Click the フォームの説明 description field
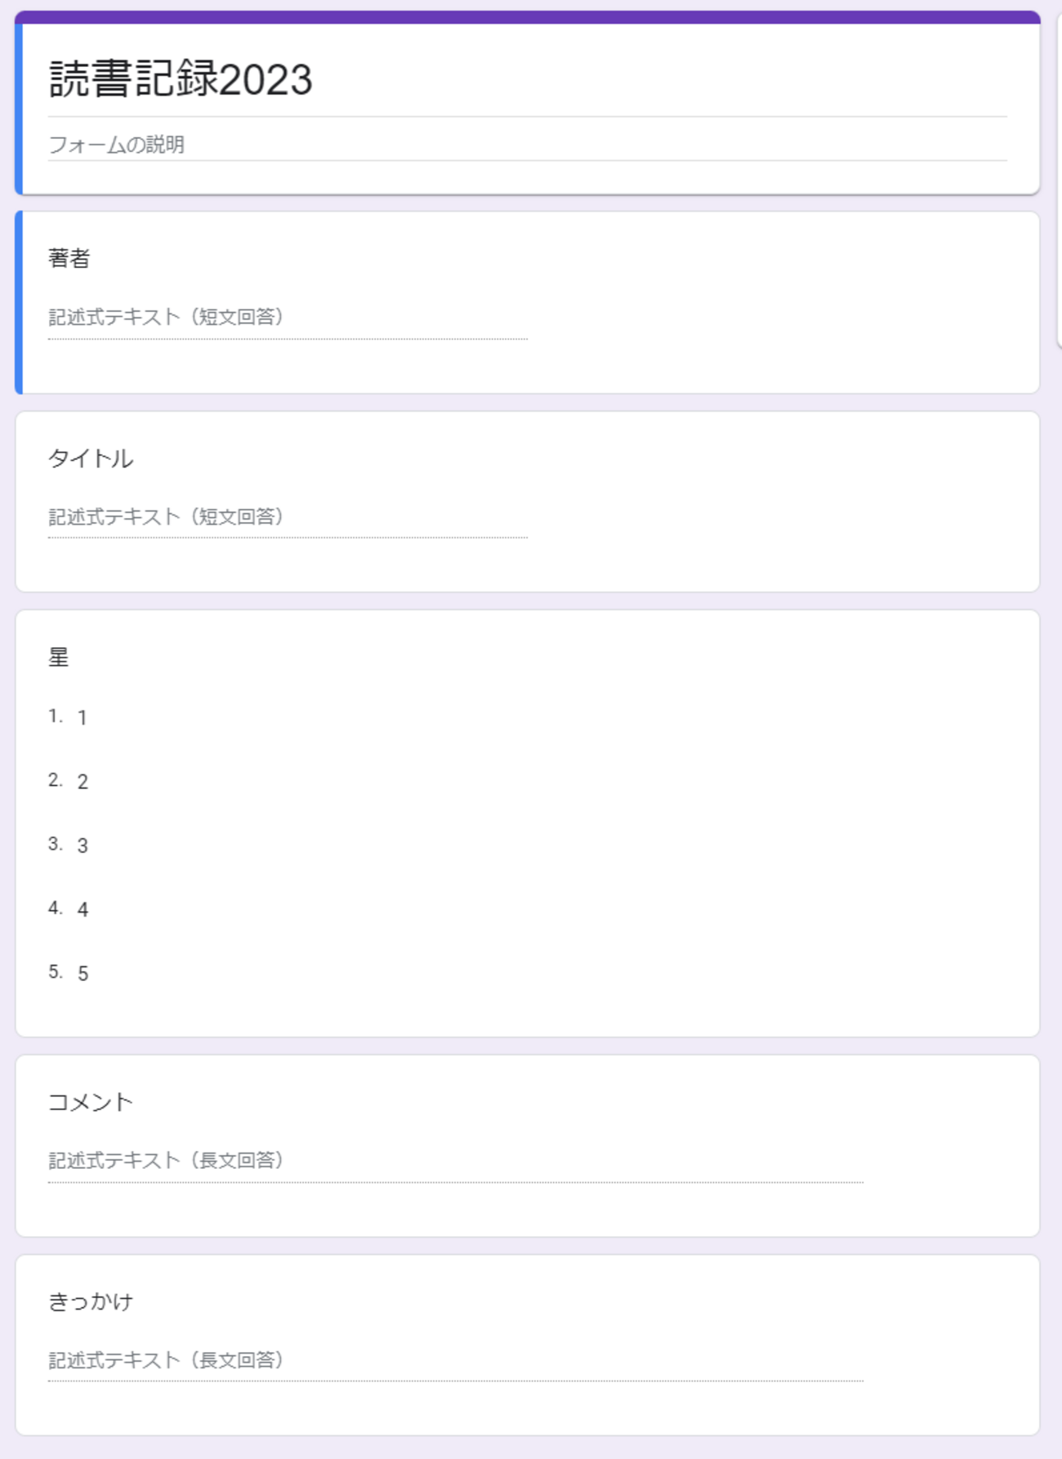 pos(117,145)
